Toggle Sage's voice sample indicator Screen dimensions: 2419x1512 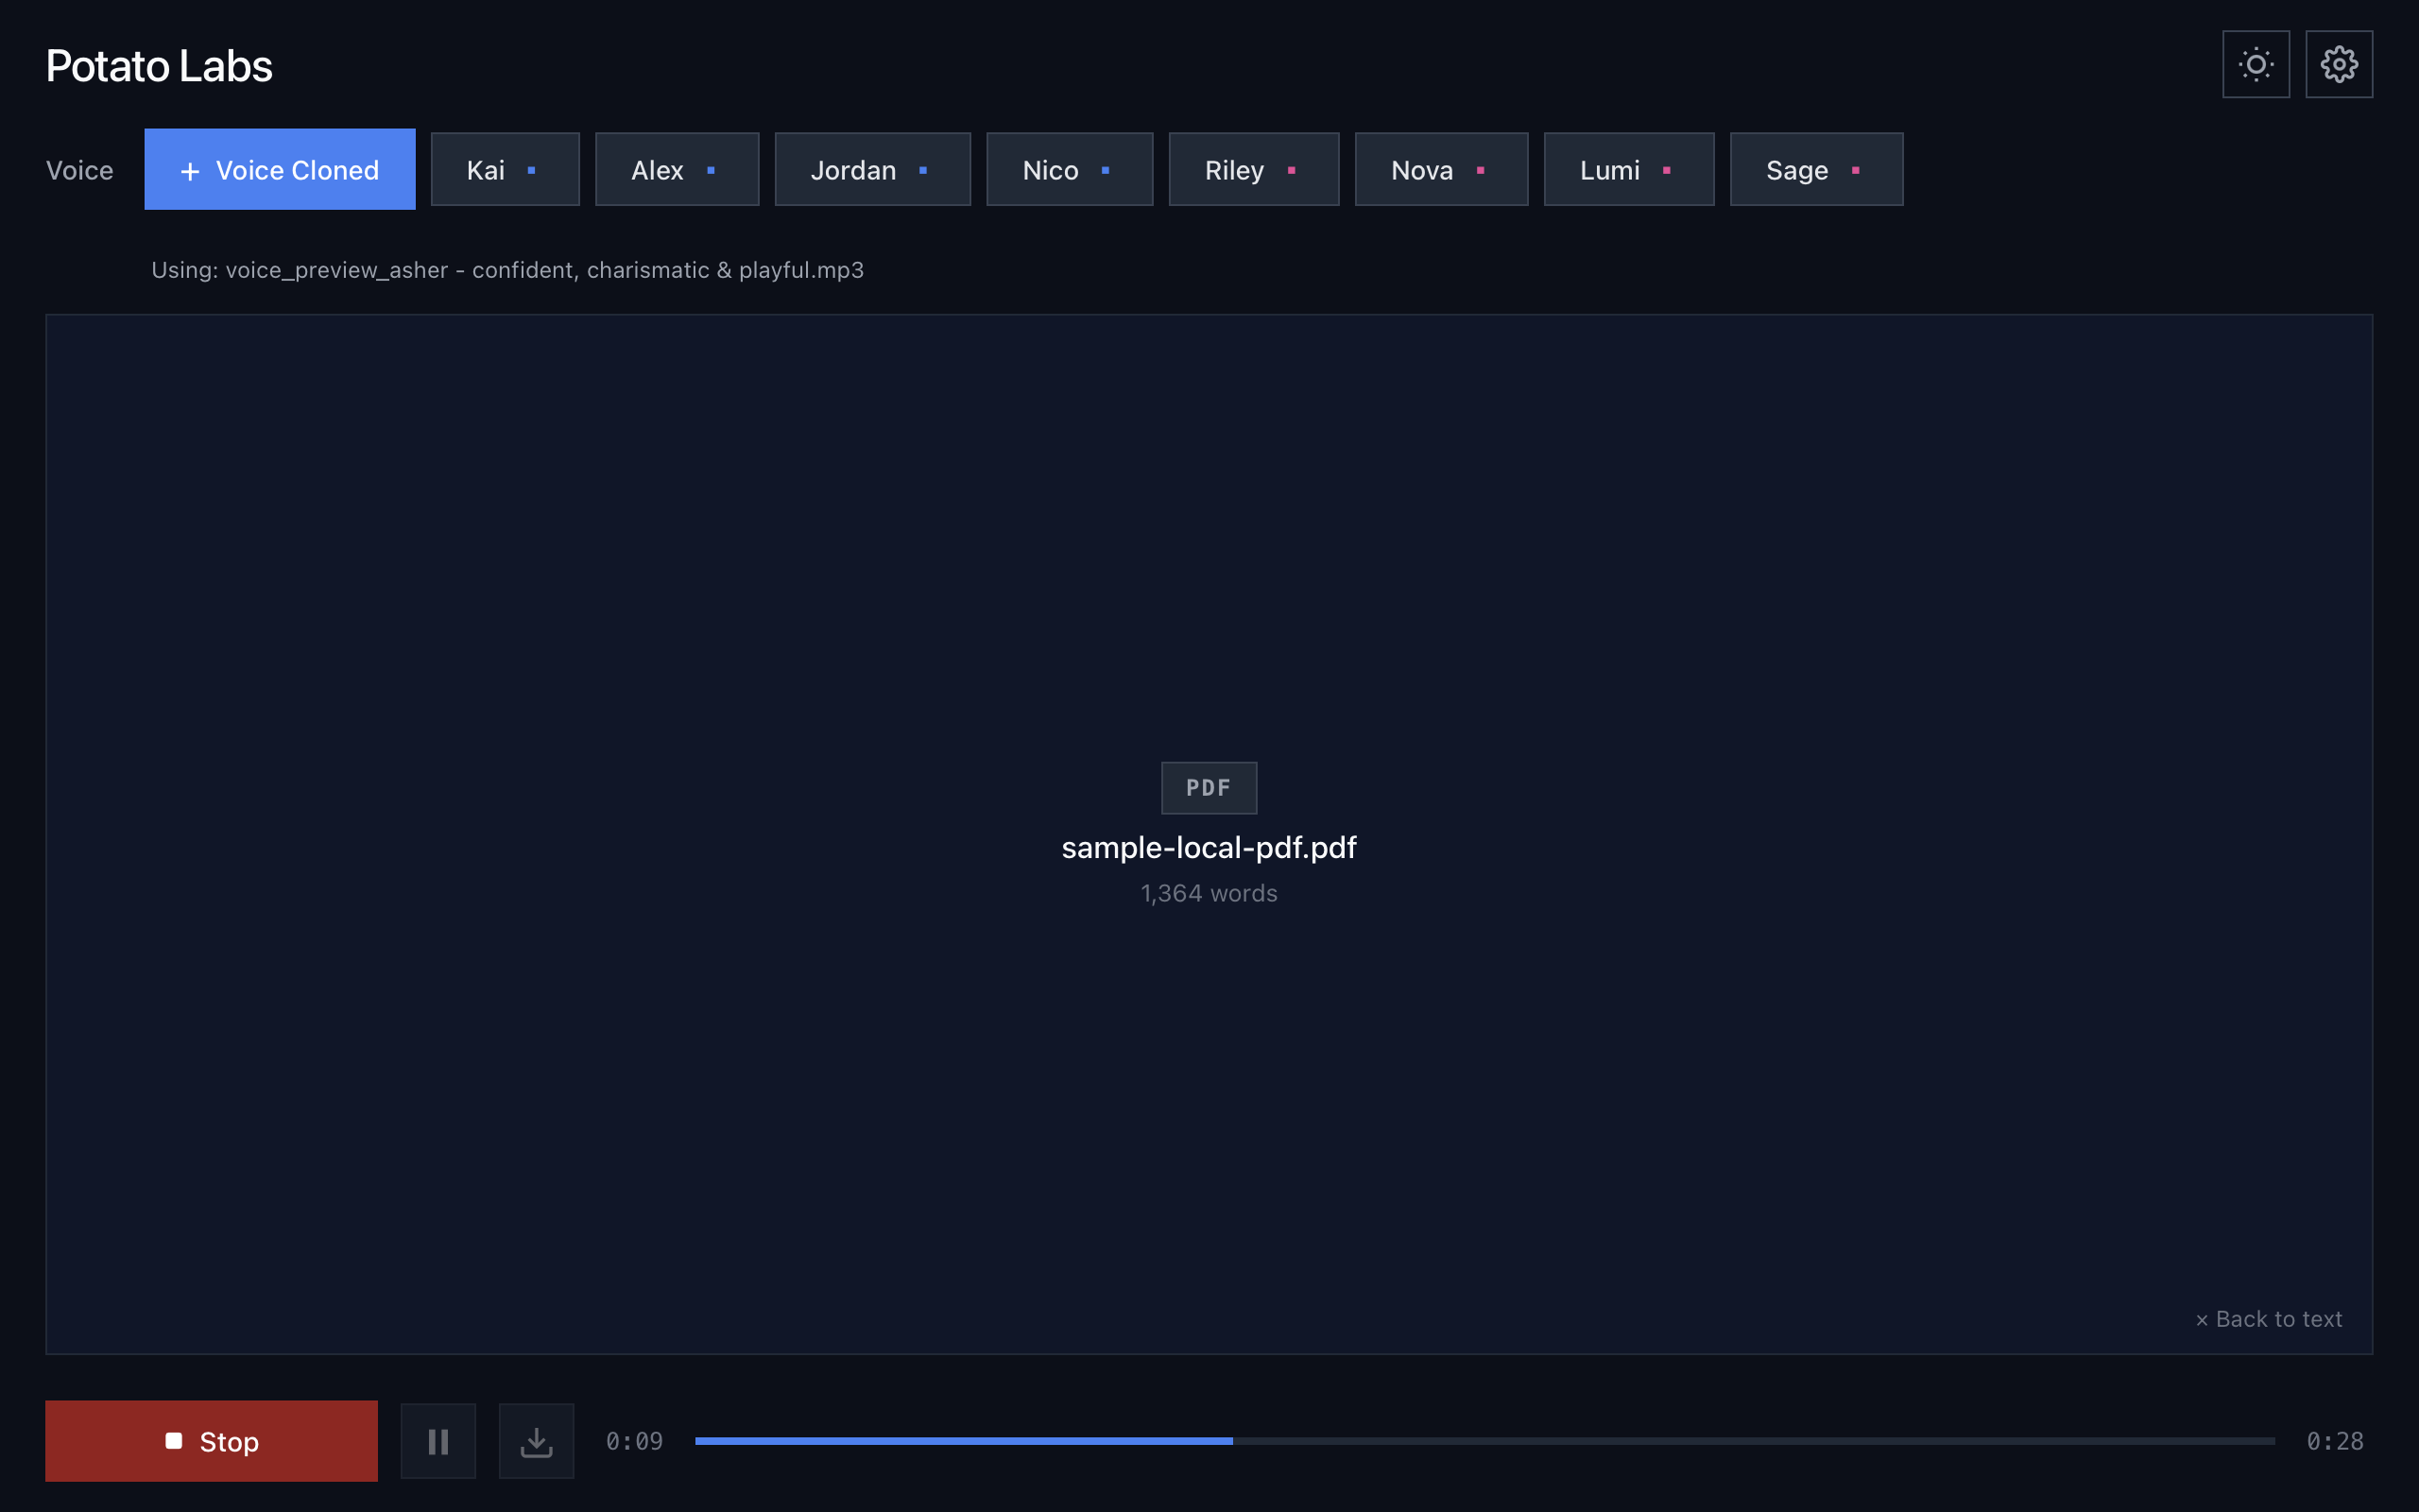tap(1854, 170)
